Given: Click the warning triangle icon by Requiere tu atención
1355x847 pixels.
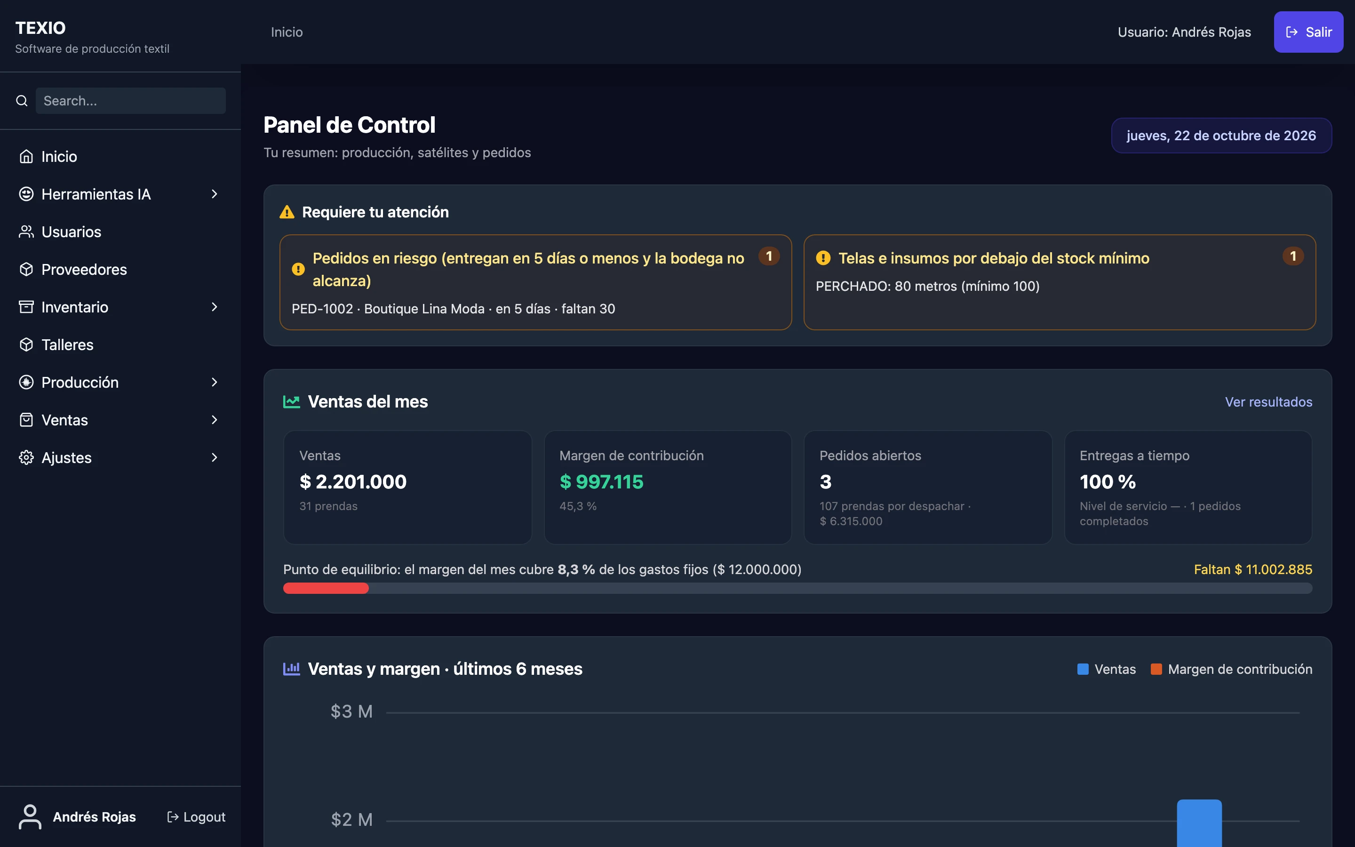Looking at the screenshot, I should (x=287, y=212).
